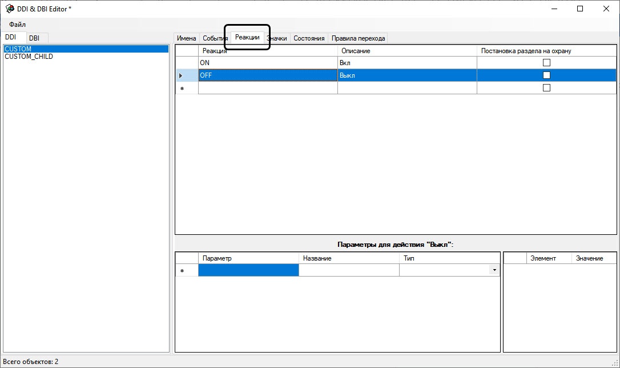The height and width of the screenshot is (368, 620).
Task: Open the События tab
Action: click(215, 38)
